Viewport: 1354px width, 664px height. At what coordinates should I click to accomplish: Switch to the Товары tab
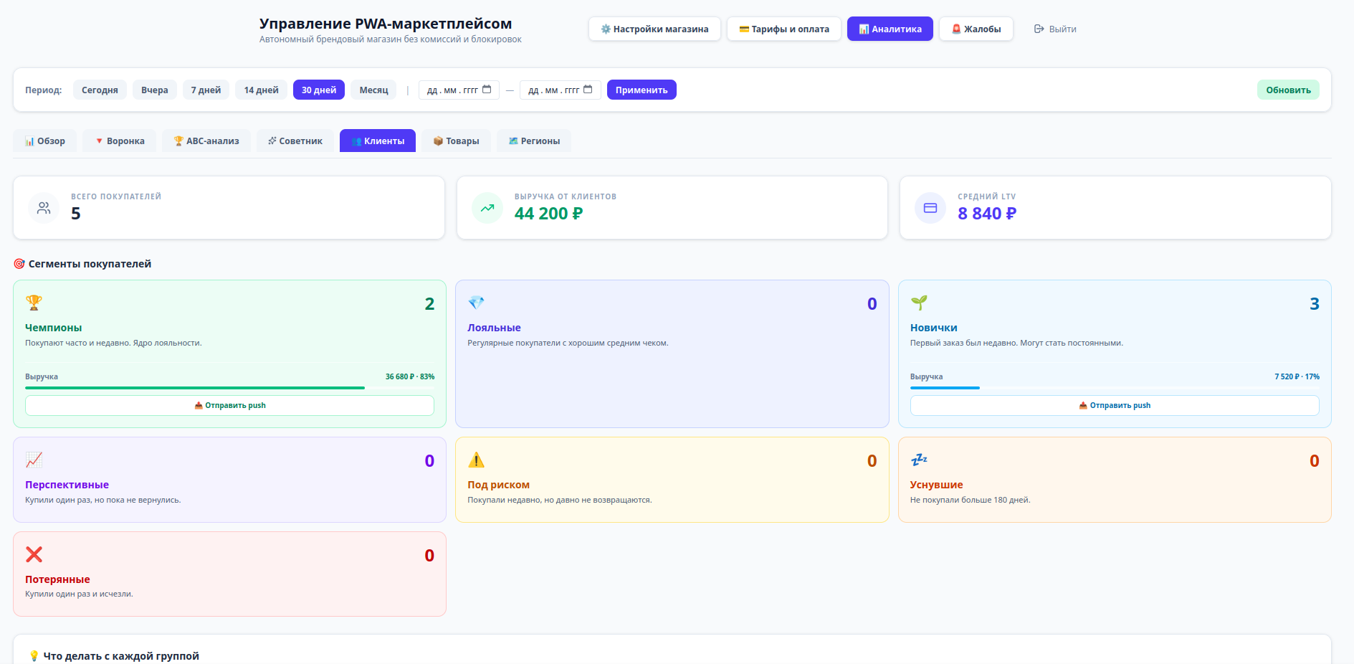click(456, 141)
